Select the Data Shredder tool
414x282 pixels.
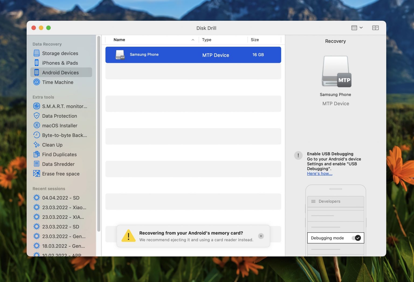tap(58, 164)
